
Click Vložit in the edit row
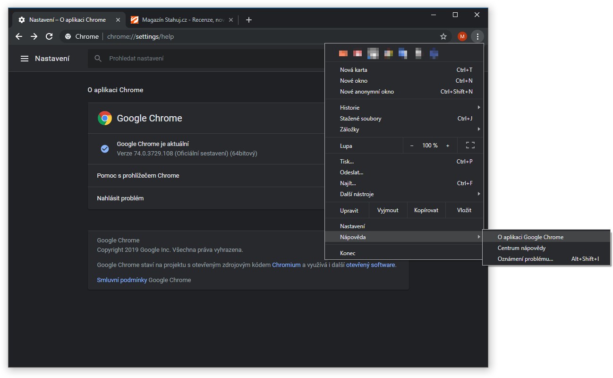[x=464, y=210]
